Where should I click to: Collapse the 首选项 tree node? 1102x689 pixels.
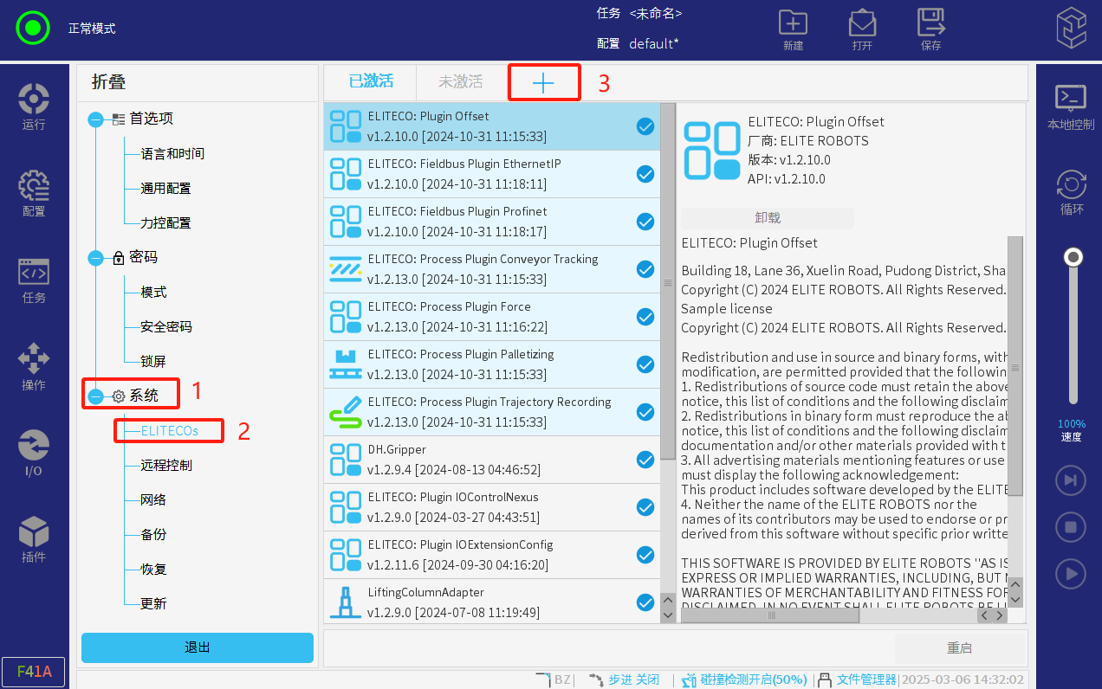click(95, 119)
